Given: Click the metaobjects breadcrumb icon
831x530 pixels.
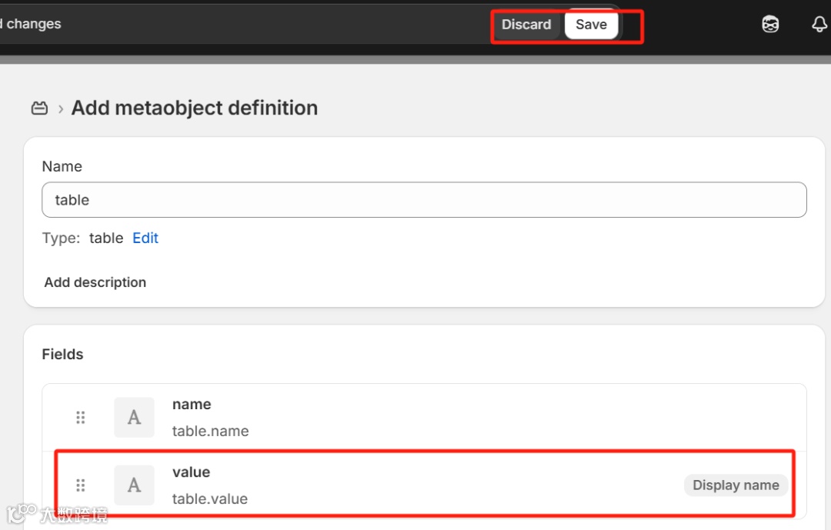Looking at the screenshot, I should click(39, 108).
